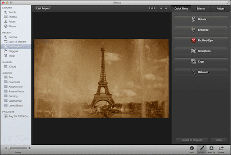Screen dimensions: 231x155
Task: Apply the Enhance magic wand tool
Action: 201,30
